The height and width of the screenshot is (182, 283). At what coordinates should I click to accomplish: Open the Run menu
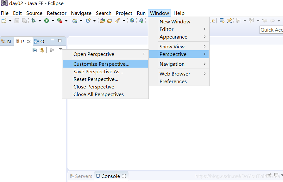coord(141,13)
